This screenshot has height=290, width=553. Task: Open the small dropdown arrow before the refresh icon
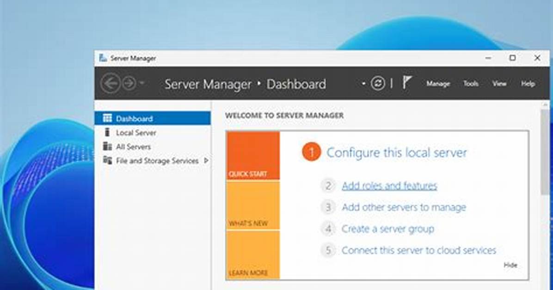[363, 84]
